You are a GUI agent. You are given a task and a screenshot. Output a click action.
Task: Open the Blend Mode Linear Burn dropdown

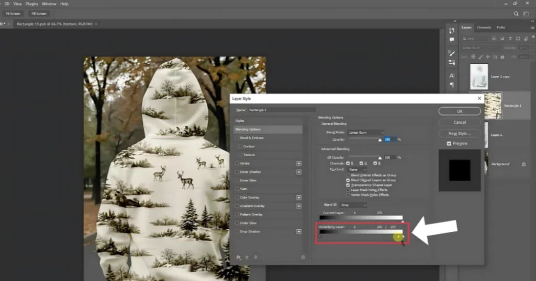click(x=366, y=132)
